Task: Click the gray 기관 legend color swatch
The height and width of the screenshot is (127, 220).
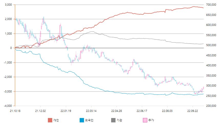Action: pyautogui.click(x=113, y=120)
